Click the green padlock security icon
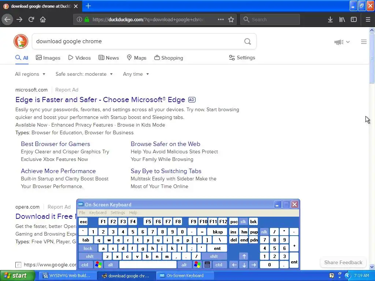The height and width of the screenshot is (281, 375). pos(87,20)
